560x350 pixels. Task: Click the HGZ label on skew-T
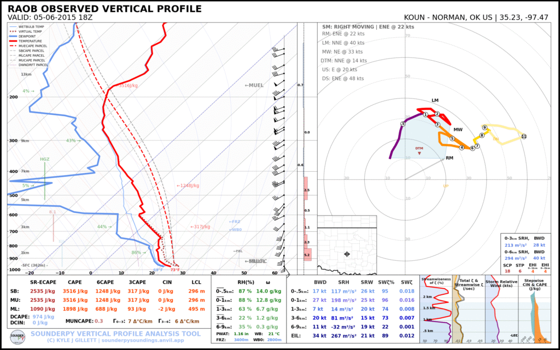click(45, 159)
